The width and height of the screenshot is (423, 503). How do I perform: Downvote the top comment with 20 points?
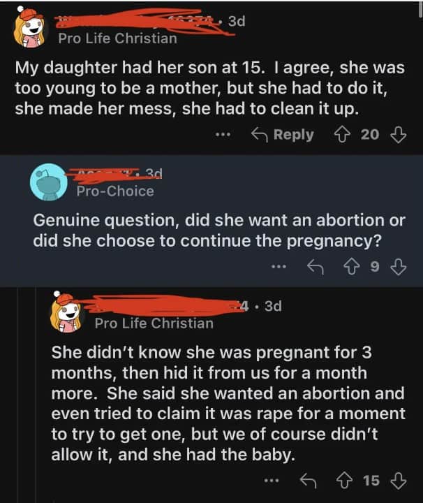pos(399,135)
